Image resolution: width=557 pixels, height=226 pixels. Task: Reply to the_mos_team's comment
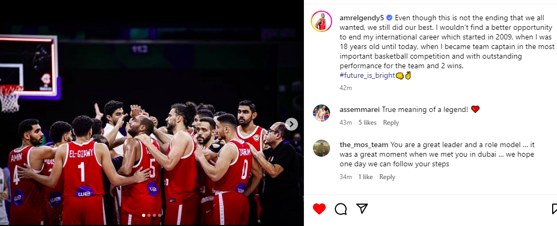click(387, 176)
